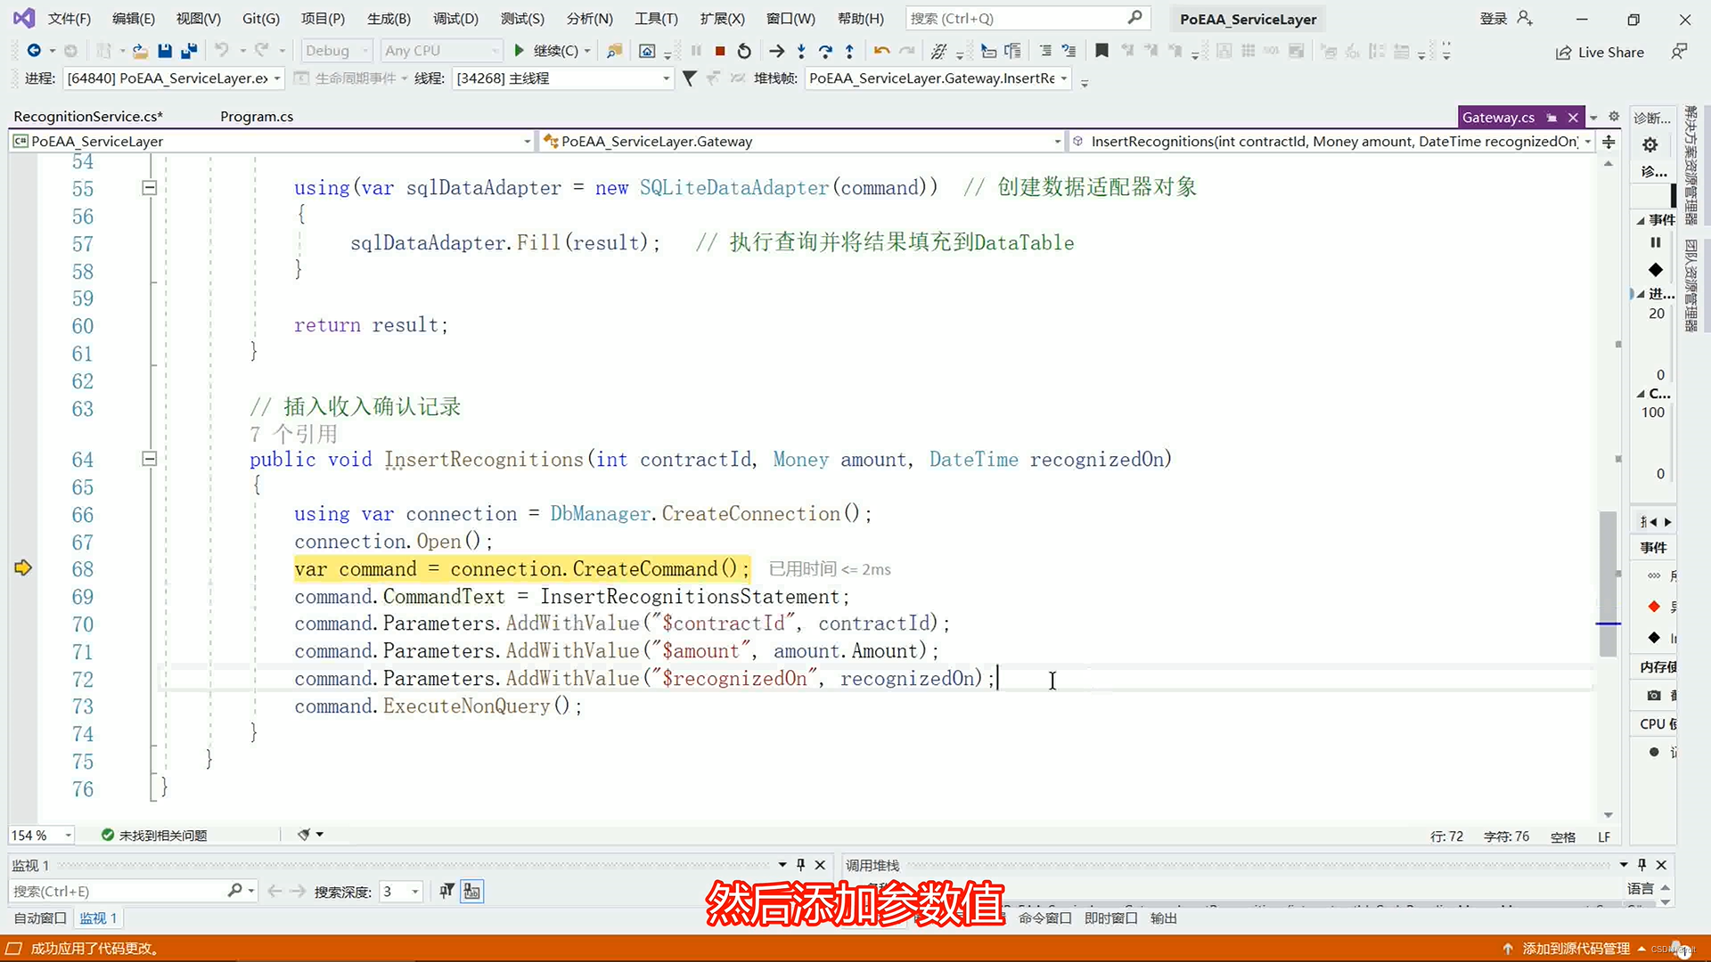Click Step Over debug icon
Image resolution: width=1711 pixels, height=962 pixels.
click(825, 51)
